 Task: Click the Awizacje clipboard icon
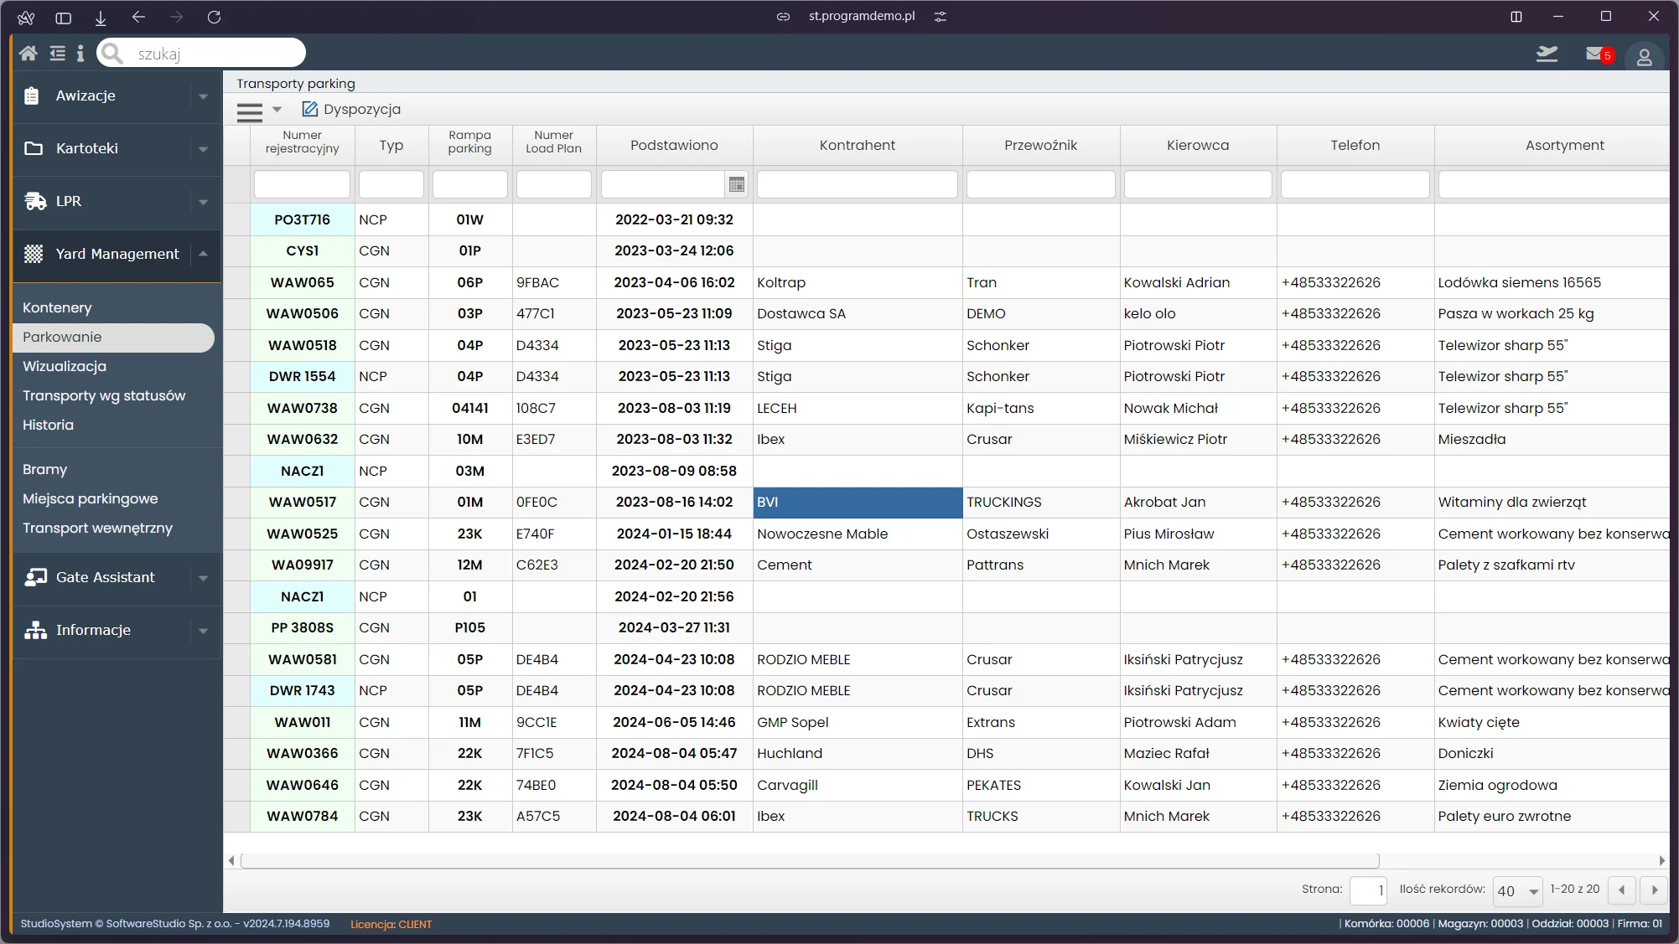click(x=32, y=95)
